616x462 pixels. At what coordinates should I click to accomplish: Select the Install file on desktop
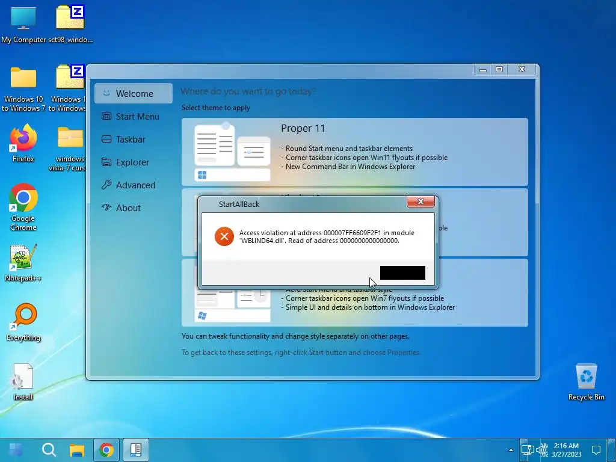coord(23,382)
